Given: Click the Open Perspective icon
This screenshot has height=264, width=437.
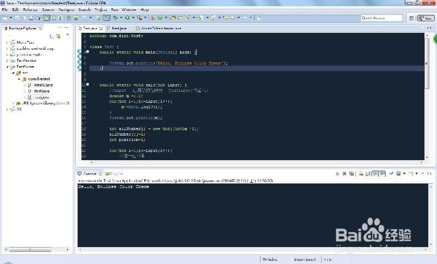Looking at the screenshot, I should click(x=411, y=18).
